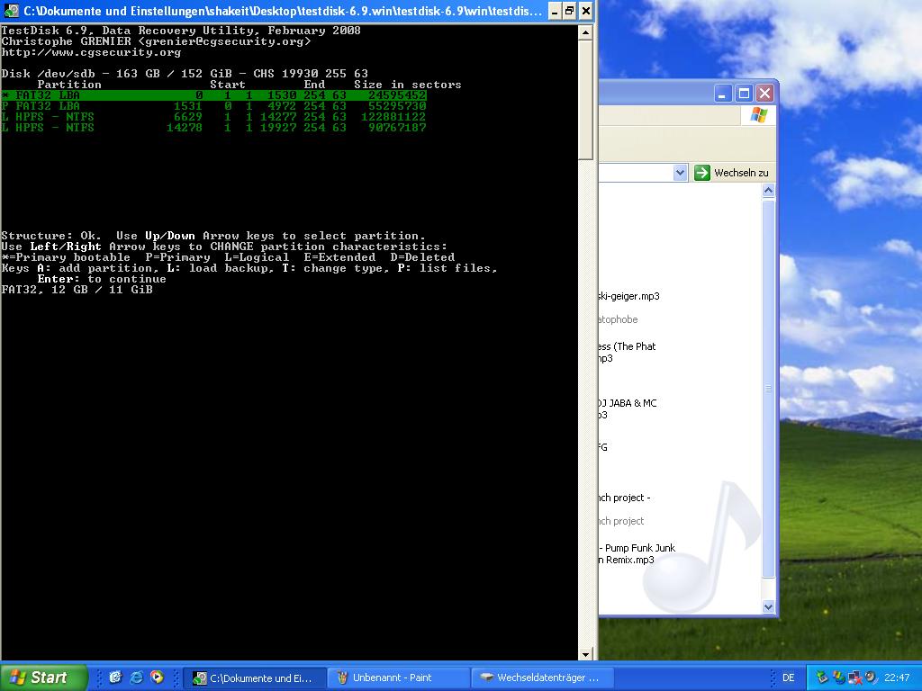Minimize the Explorer window
Screen dimensions: 922x691
coord(723,94)
